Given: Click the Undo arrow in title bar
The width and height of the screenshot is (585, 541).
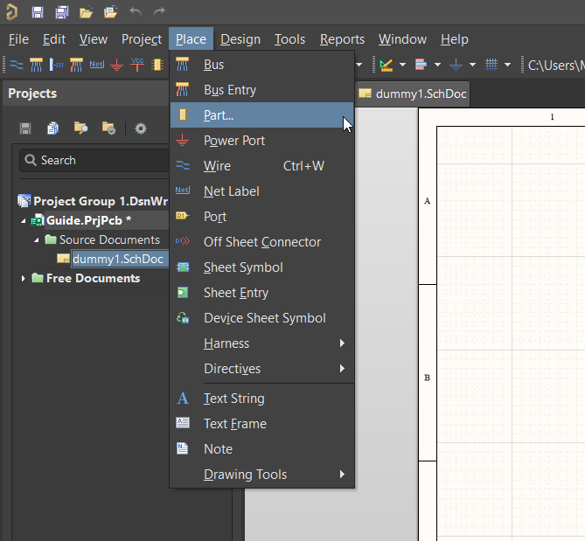Looking at the screenshot, I should (x=135, y=12).
